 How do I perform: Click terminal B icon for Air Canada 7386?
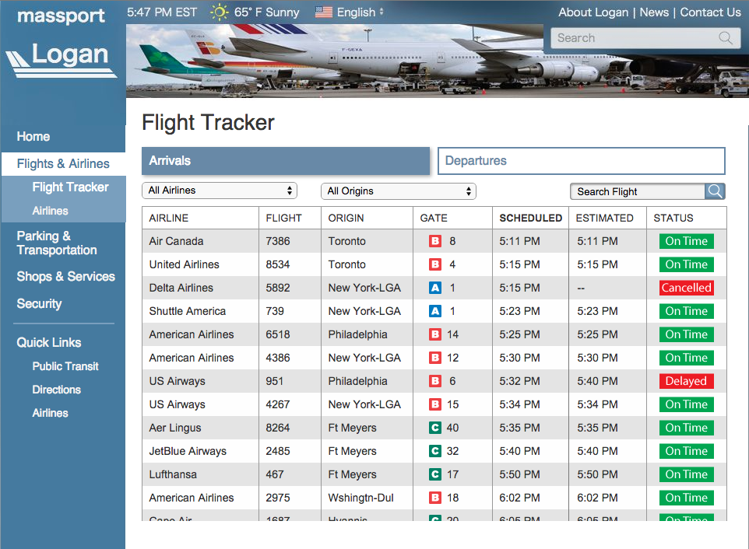click(435, 241)
